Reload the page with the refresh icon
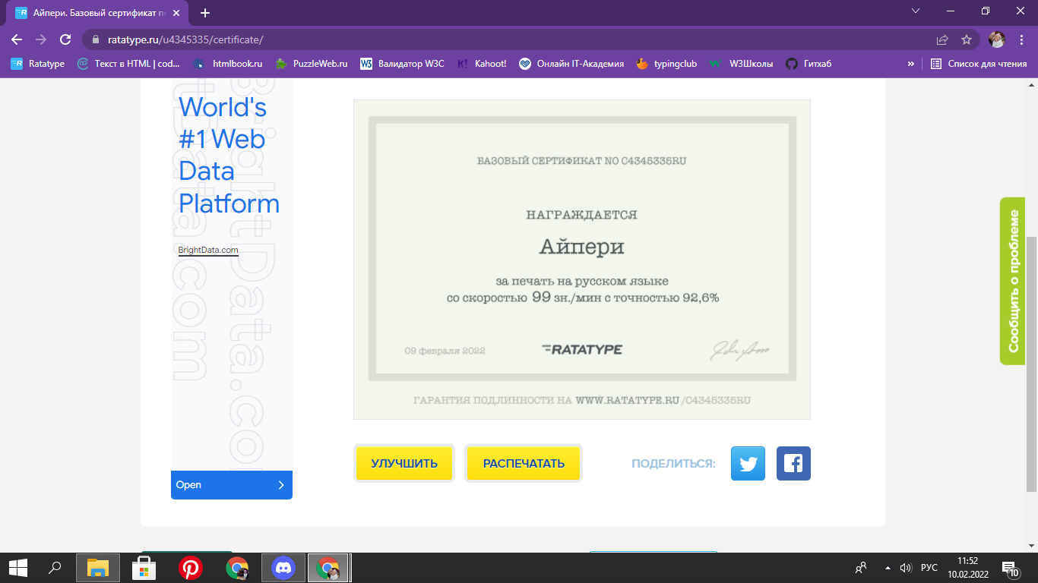The width and height of the screenshot is (1038, 583). tap(65, 39)
